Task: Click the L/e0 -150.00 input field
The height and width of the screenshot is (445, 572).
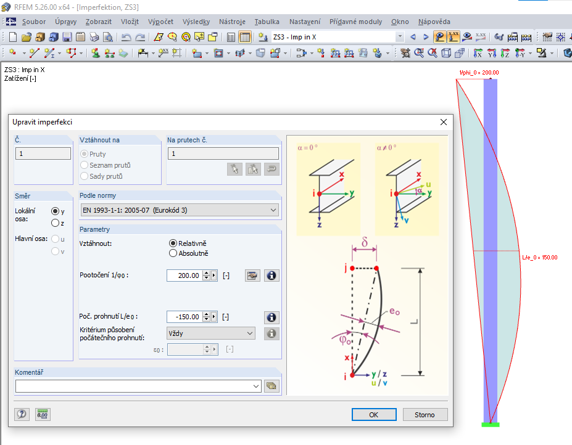Action: pyautogui.click(x=184, y=317)
